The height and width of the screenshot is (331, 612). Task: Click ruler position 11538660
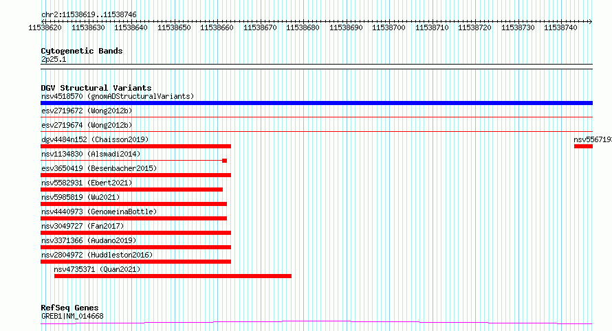[x=217, y=27]
